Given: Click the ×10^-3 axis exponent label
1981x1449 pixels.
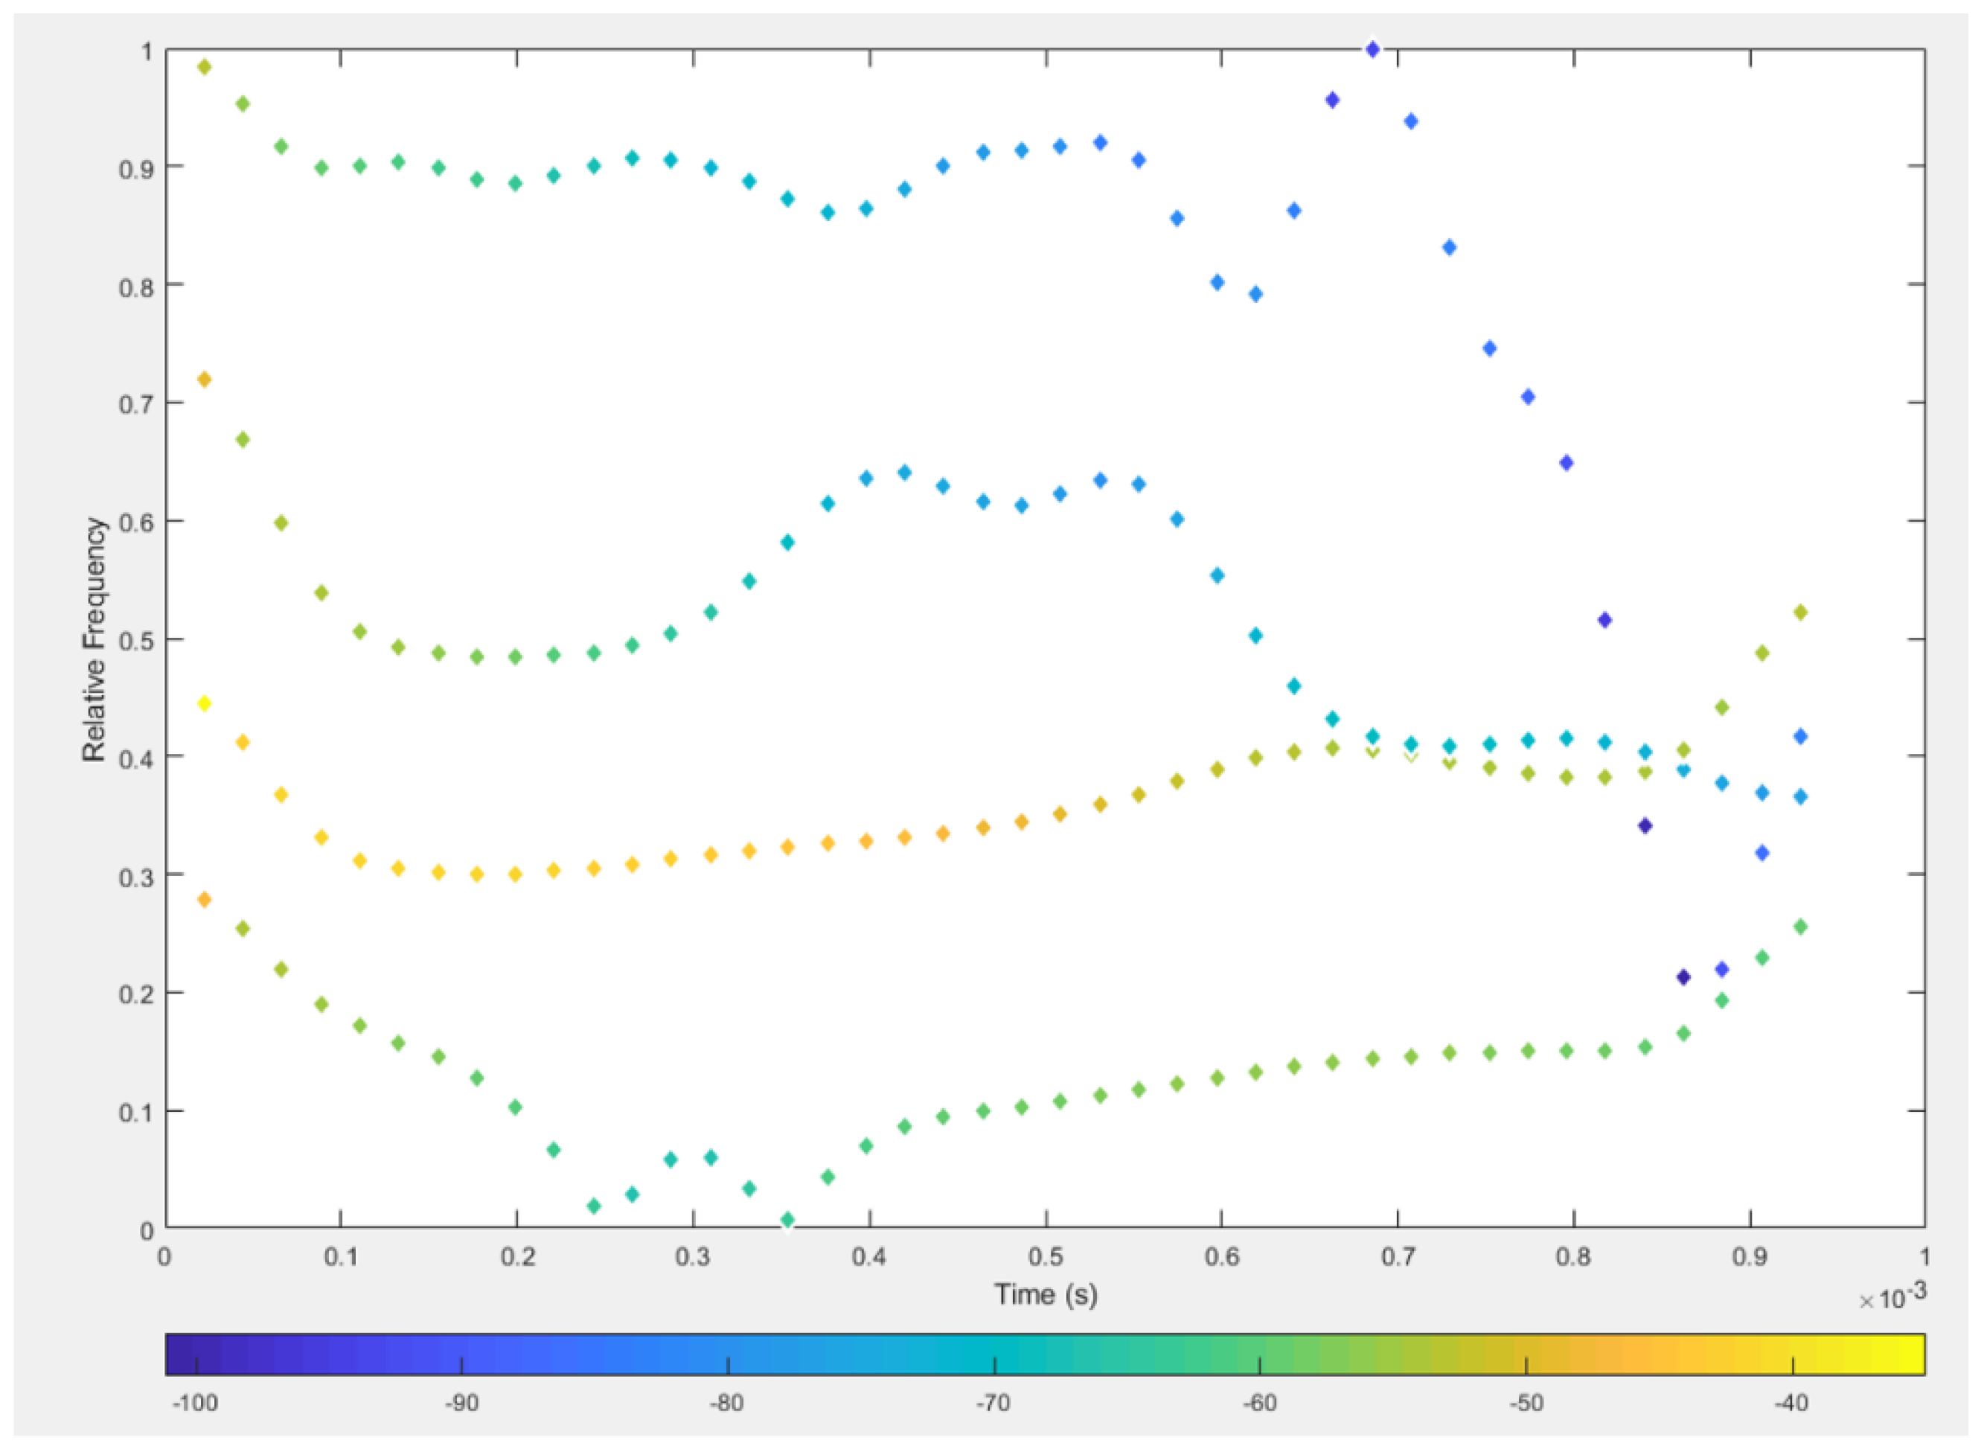Looking at the screenshot, I should point(1892,1297).
